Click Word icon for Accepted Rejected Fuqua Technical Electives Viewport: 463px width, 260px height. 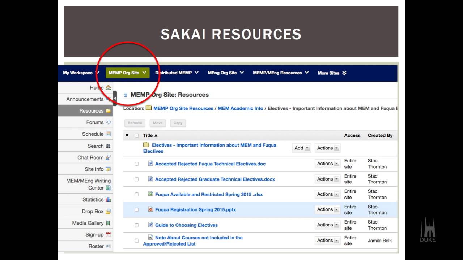coord(150,164)
